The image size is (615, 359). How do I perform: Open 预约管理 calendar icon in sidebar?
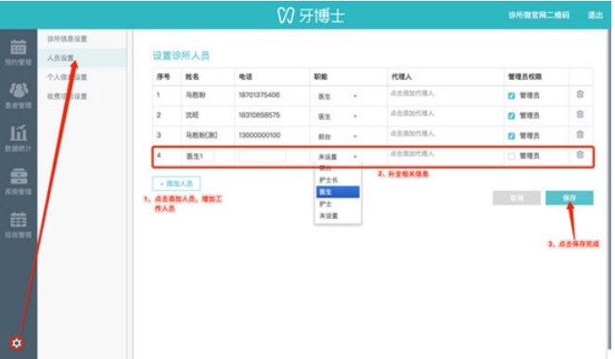(18, 47)
